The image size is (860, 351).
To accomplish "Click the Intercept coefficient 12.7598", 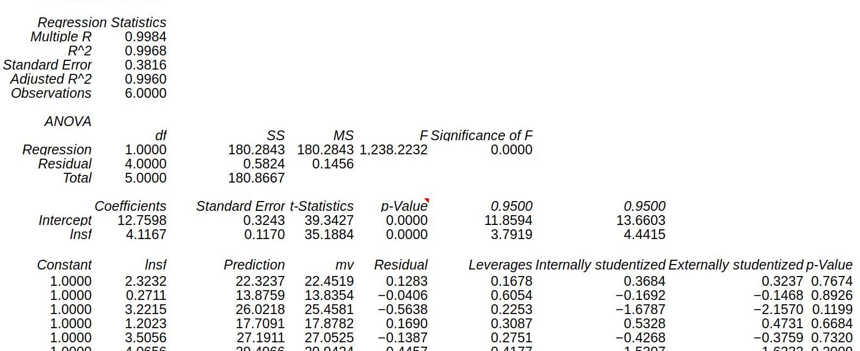I will 142,220.
